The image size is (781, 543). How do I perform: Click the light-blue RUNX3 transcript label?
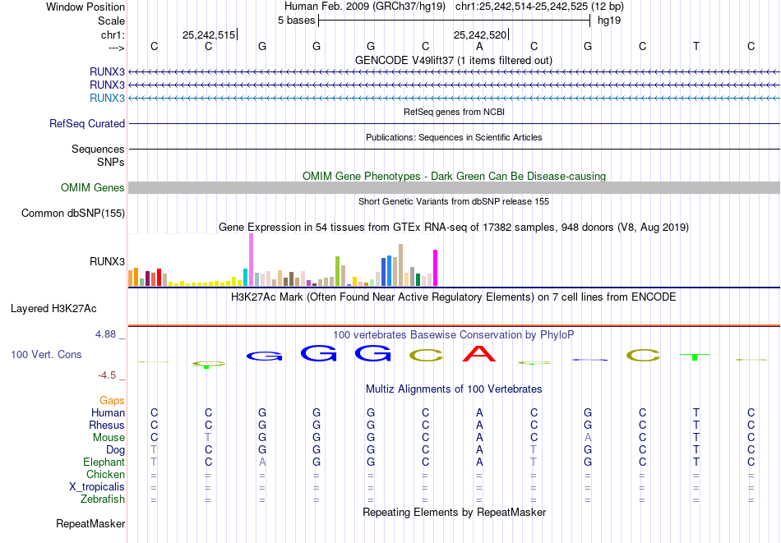(107, 98)
